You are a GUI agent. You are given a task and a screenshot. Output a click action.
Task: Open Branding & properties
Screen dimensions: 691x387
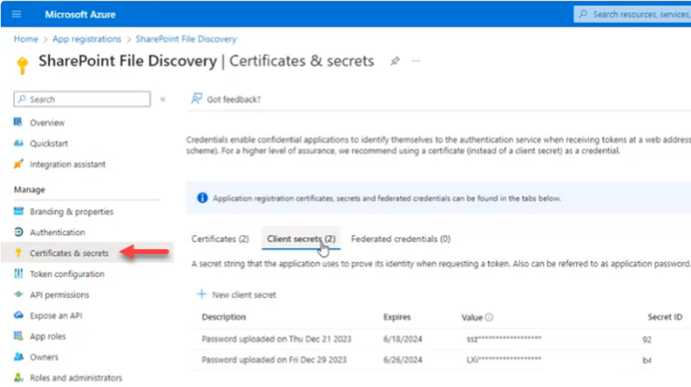click(x=72, y=212)
